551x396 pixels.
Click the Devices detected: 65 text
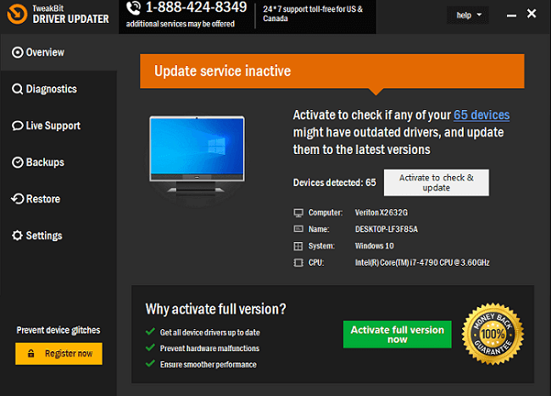click(x=335, y=183)
